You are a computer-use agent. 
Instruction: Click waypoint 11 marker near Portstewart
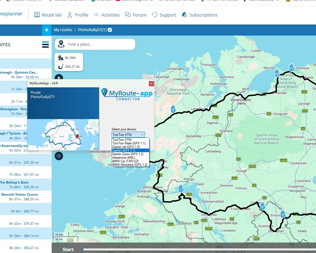click(291, 67)
